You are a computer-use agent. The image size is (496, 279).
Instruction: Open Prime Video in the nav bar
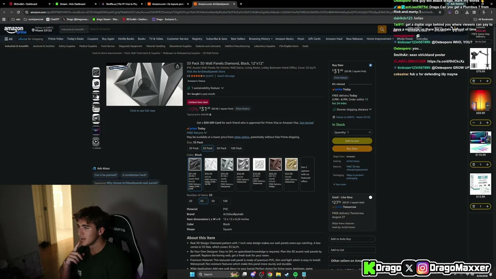tap(55, 39)
